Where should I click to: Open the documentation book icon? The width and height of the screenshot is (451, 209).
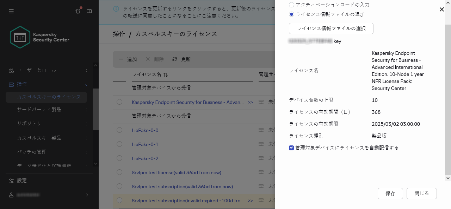coord(89,11)
